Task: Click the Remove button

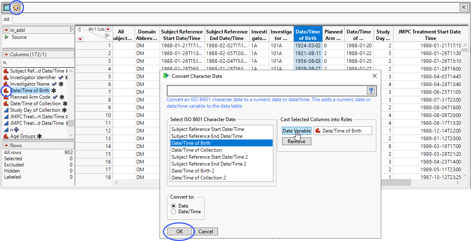Action: (296, 141)
